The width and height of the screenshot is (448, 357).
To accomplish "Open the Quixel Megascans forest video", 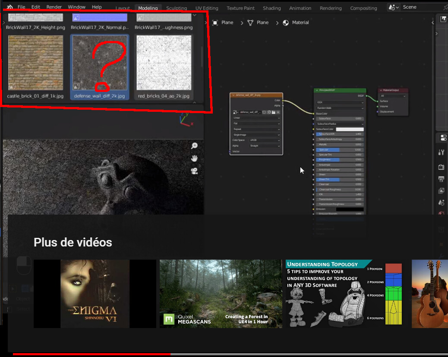I will [x=221, y=294].
